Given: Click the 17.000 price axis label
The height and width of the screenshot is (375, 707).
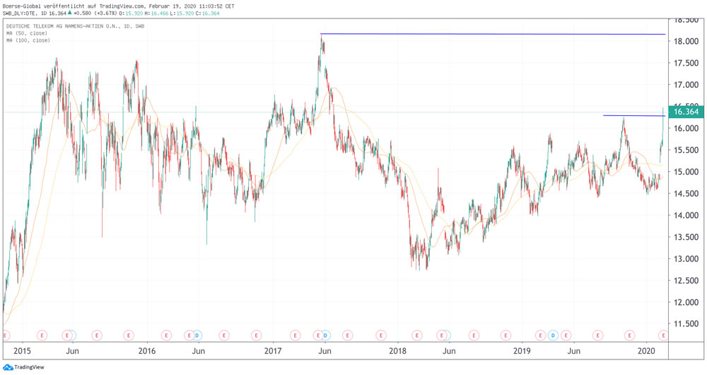Looking at the screenshot, I should point(686,85).
